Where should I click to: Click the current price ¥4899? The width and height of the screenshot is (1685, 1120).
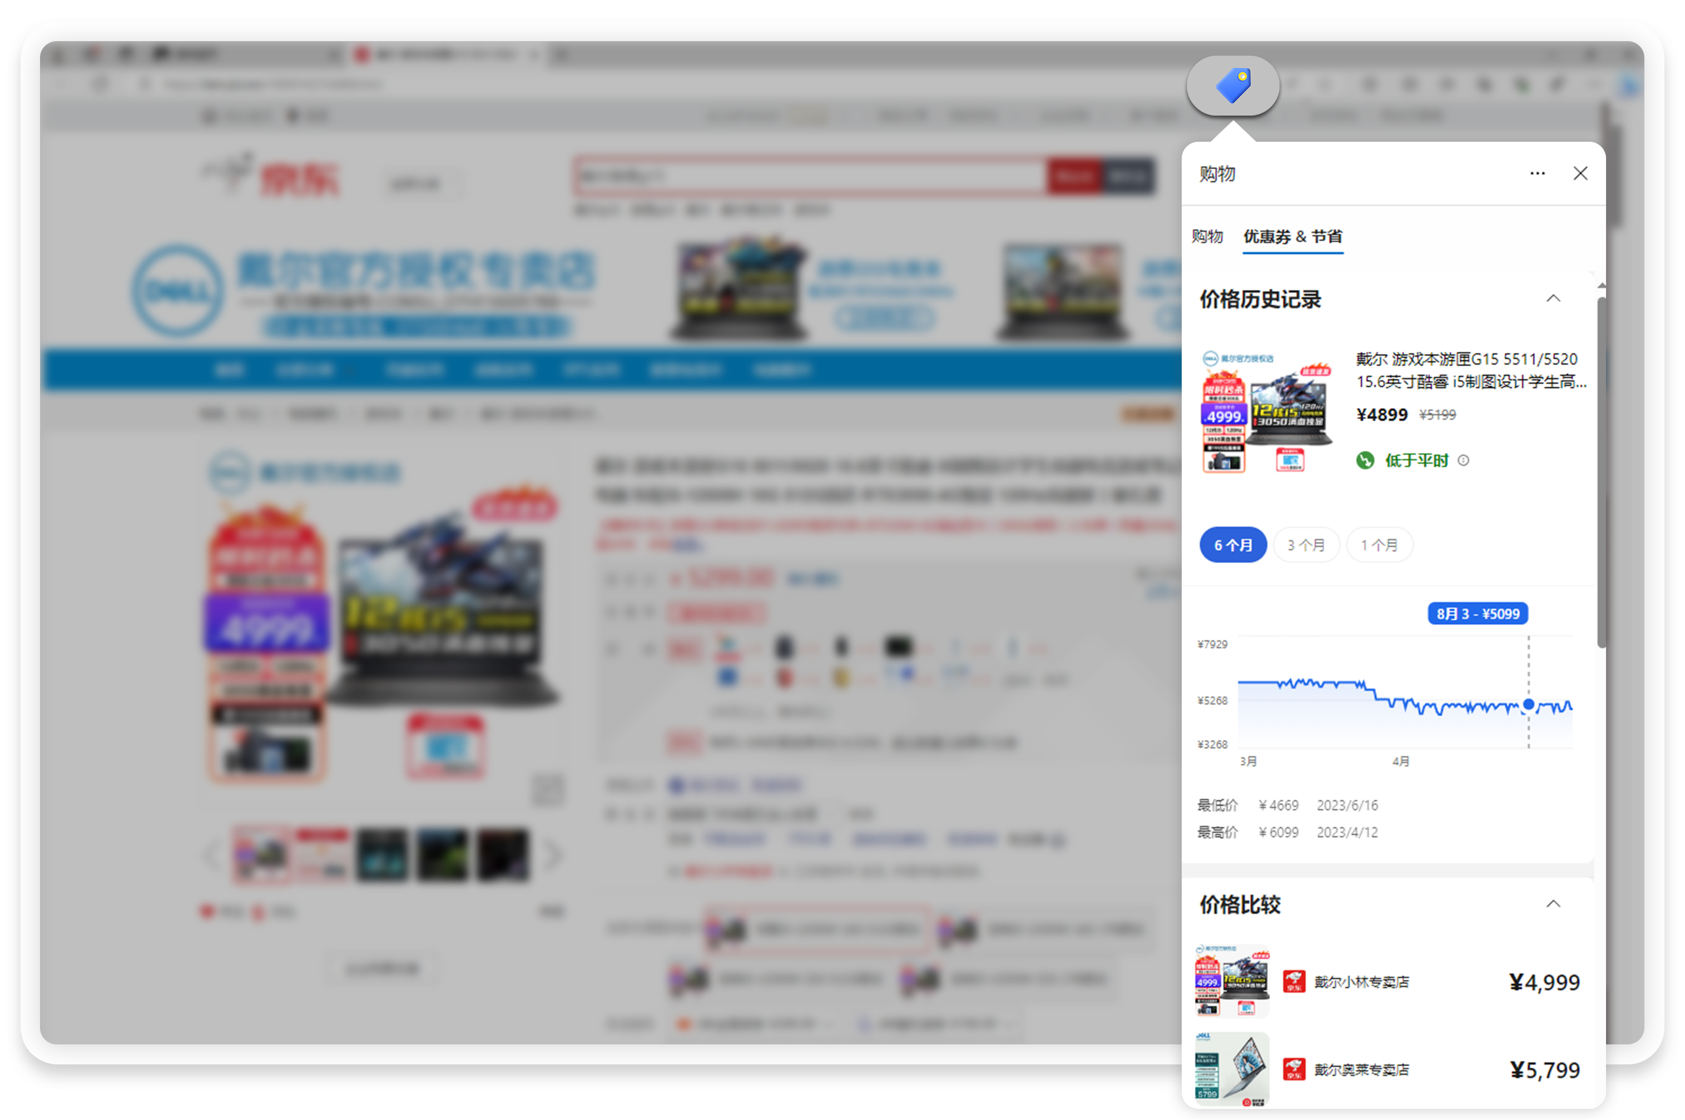pyautogui.click(x=1381, y=415)
